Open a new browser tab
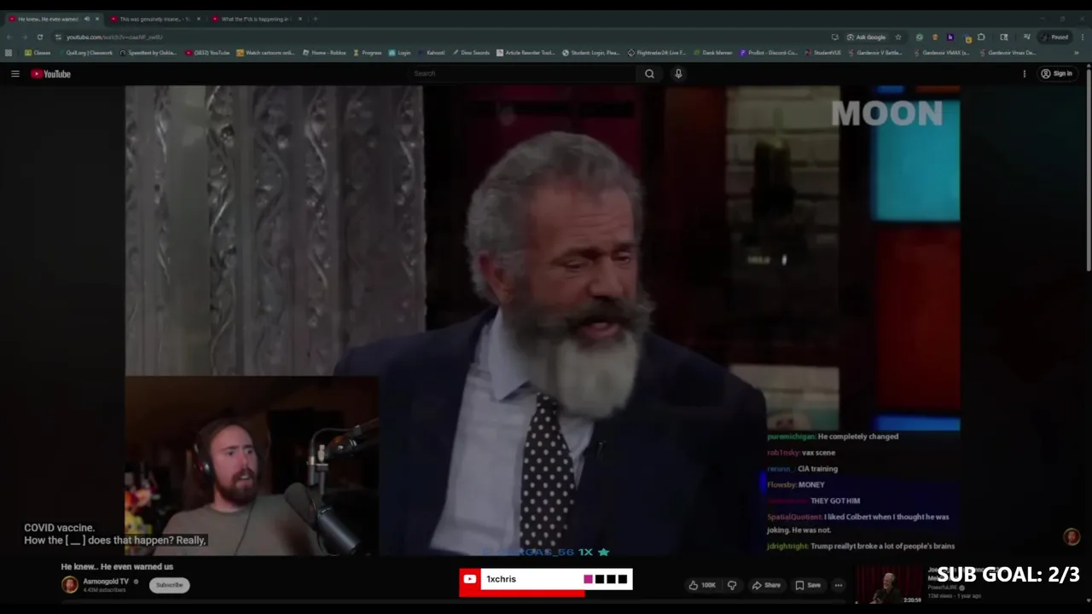Screen dimensions: 1092x614 [316, 19]
